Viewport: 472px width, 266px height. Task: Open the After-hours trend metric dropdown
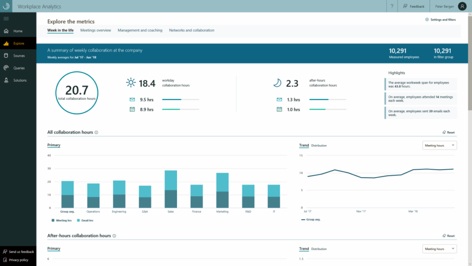[439, 248]
